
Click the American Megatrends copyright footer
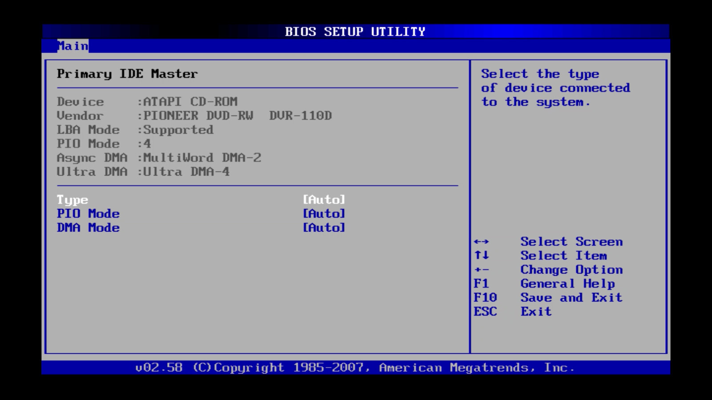(x=355, y=368)
